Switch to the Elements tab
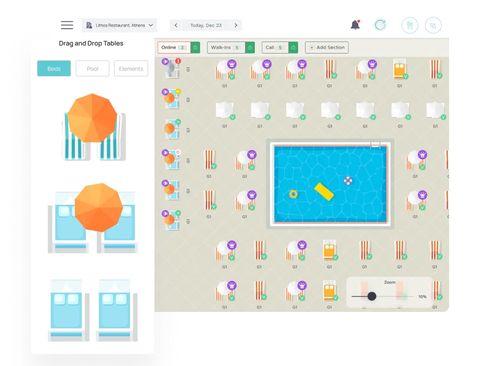The width and height of the screenshot is (481, 366). pos(131,68)
